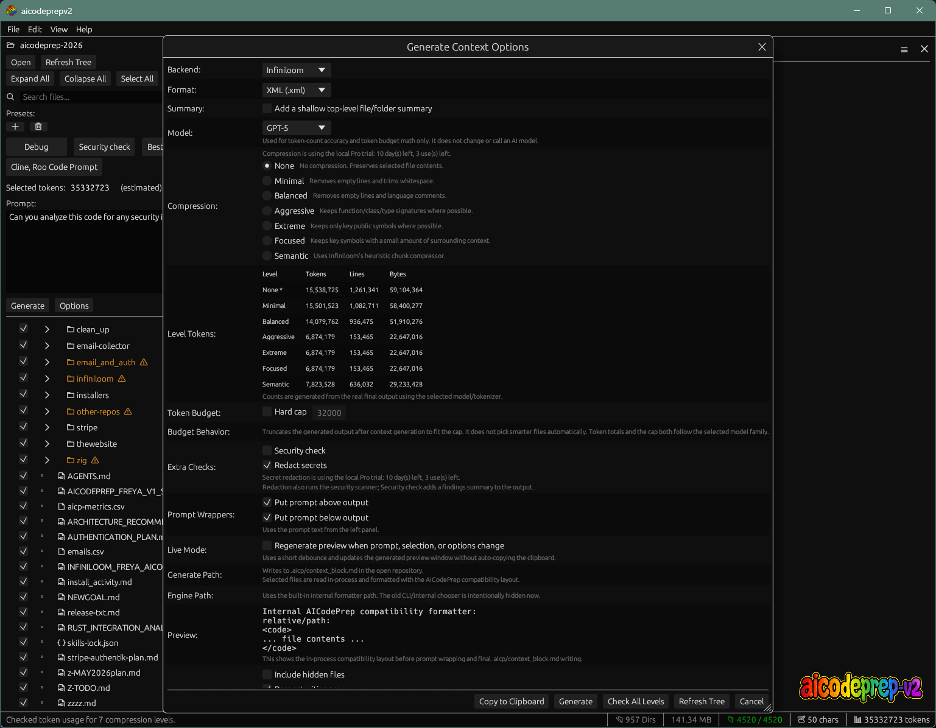Click the stripe folder icon
Viewport: 936px width, 728px height.
71,427
